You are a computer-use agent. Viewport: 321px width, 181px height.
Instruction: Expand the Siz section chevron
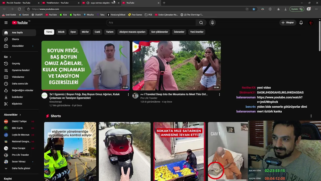coord(10,57)
